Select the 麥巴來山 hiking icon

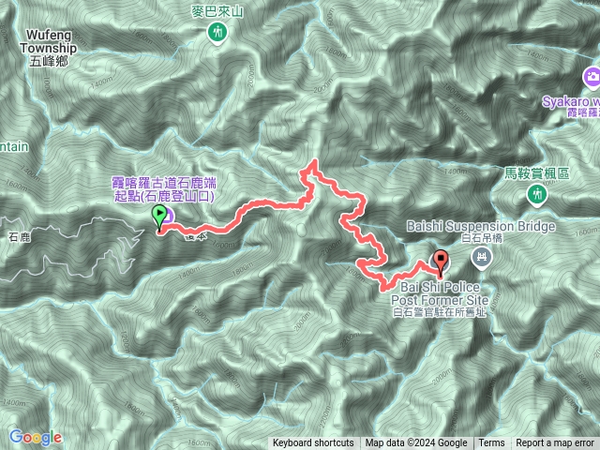coord(217,33)
